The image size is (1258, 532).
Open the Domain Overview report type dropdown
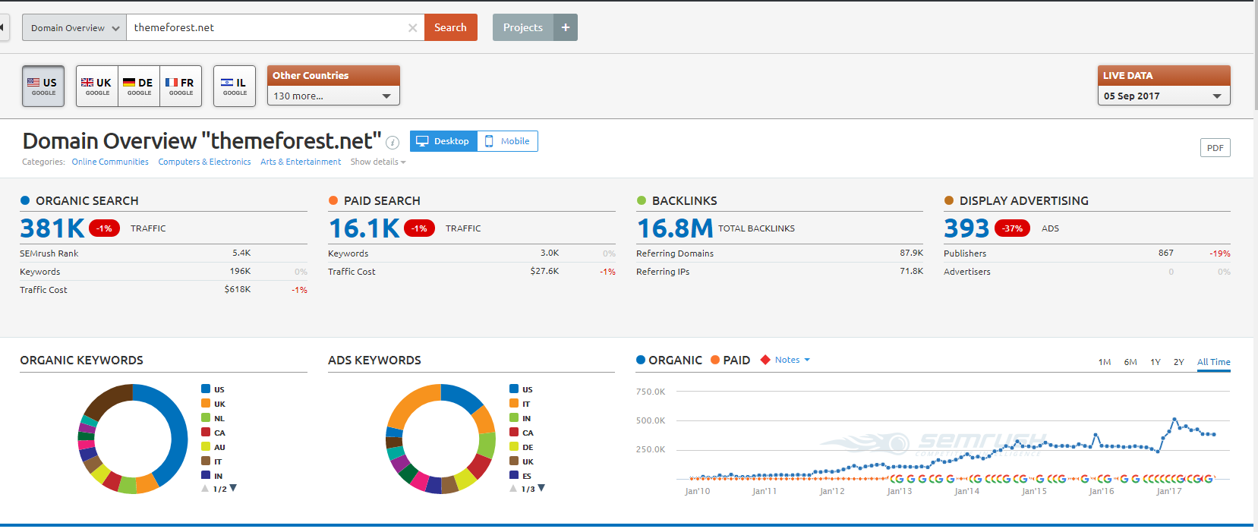74,27
